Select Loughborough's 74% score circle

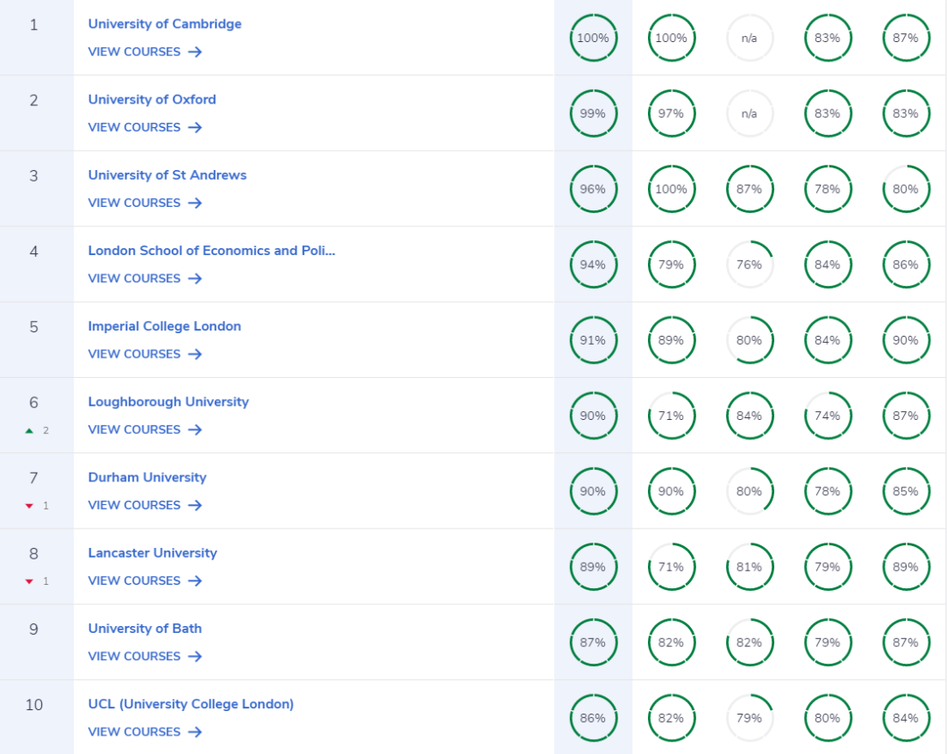click(x=828, y=416)
